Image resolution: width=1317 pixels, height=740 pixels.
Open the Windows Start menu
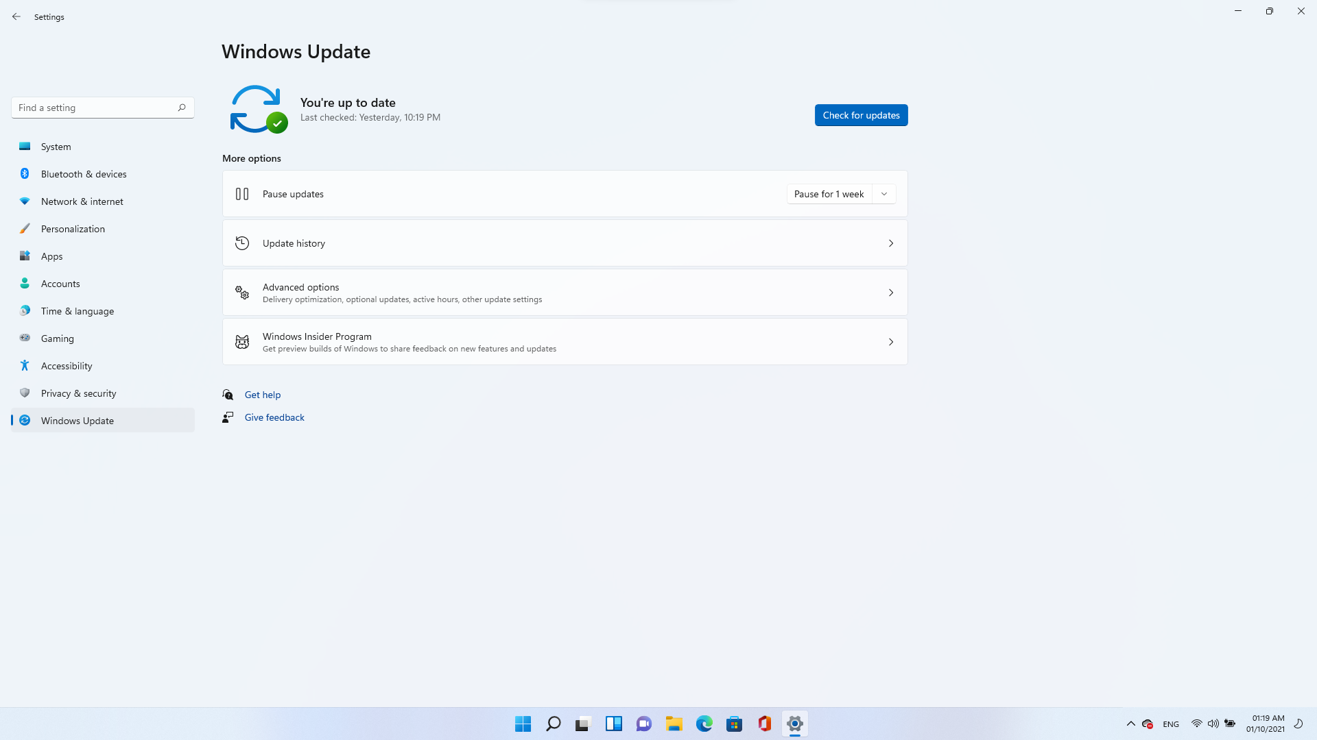(x=523, y=724)
